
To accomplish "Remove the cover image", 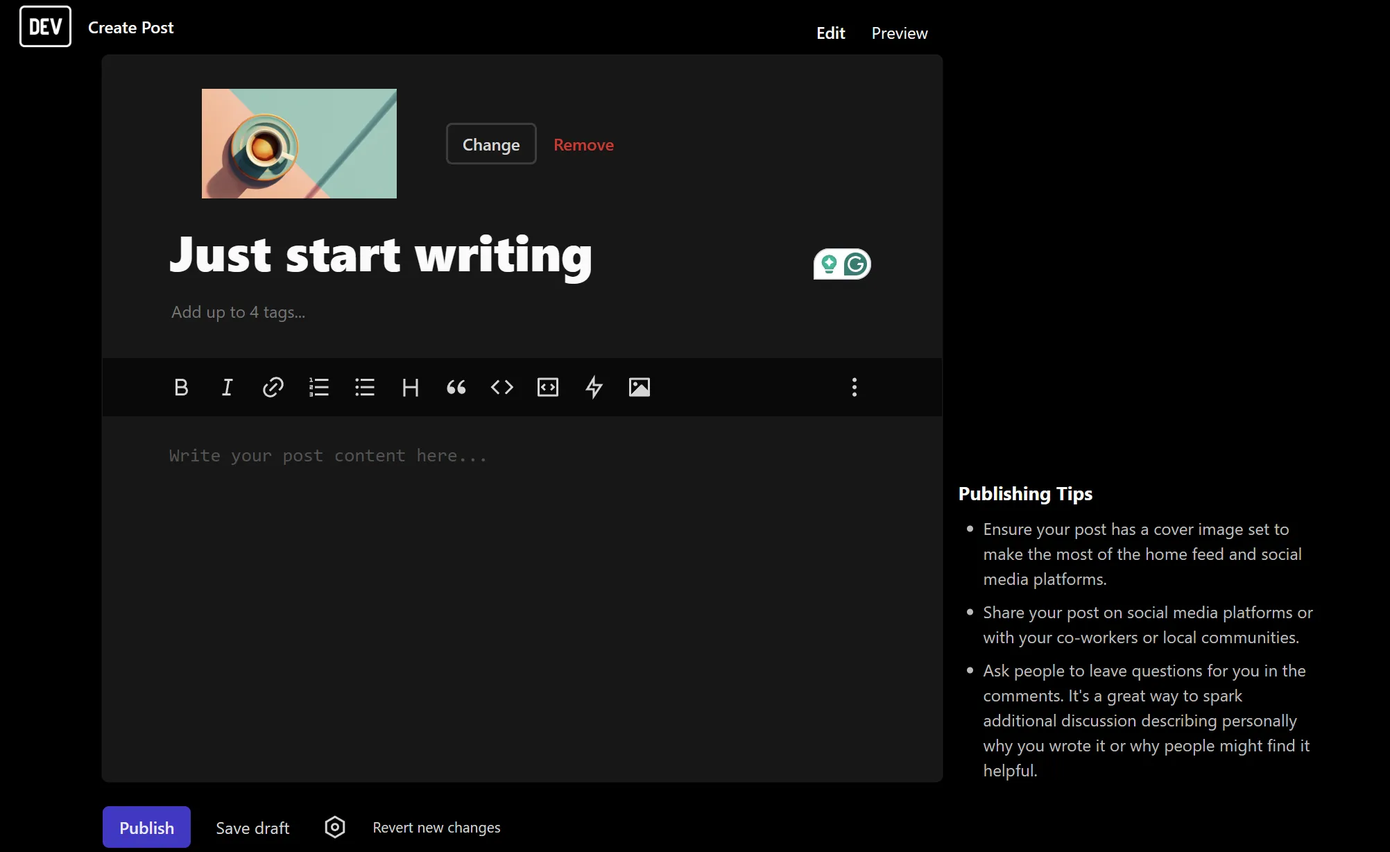I will click(583, 144).
